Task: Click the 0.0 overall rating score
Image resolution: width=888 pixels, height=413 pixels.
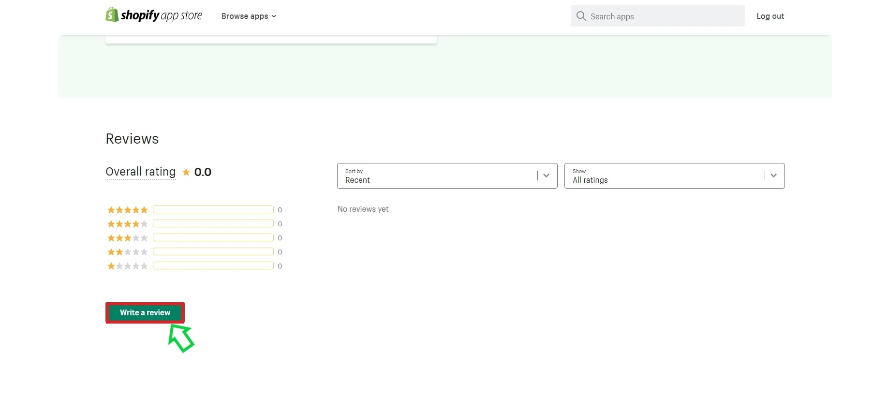Action: click(x=203, y=172)
